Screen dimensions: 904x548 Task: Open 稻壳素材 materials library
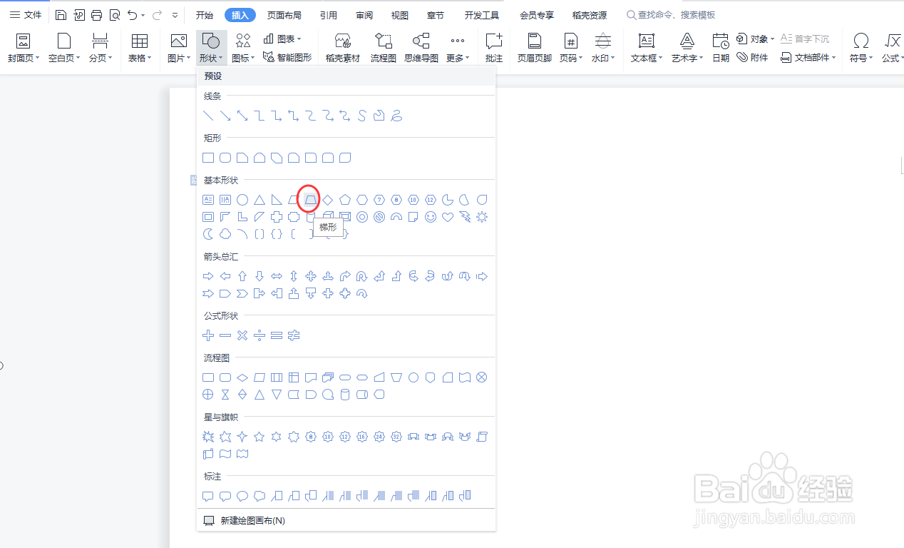343,48
